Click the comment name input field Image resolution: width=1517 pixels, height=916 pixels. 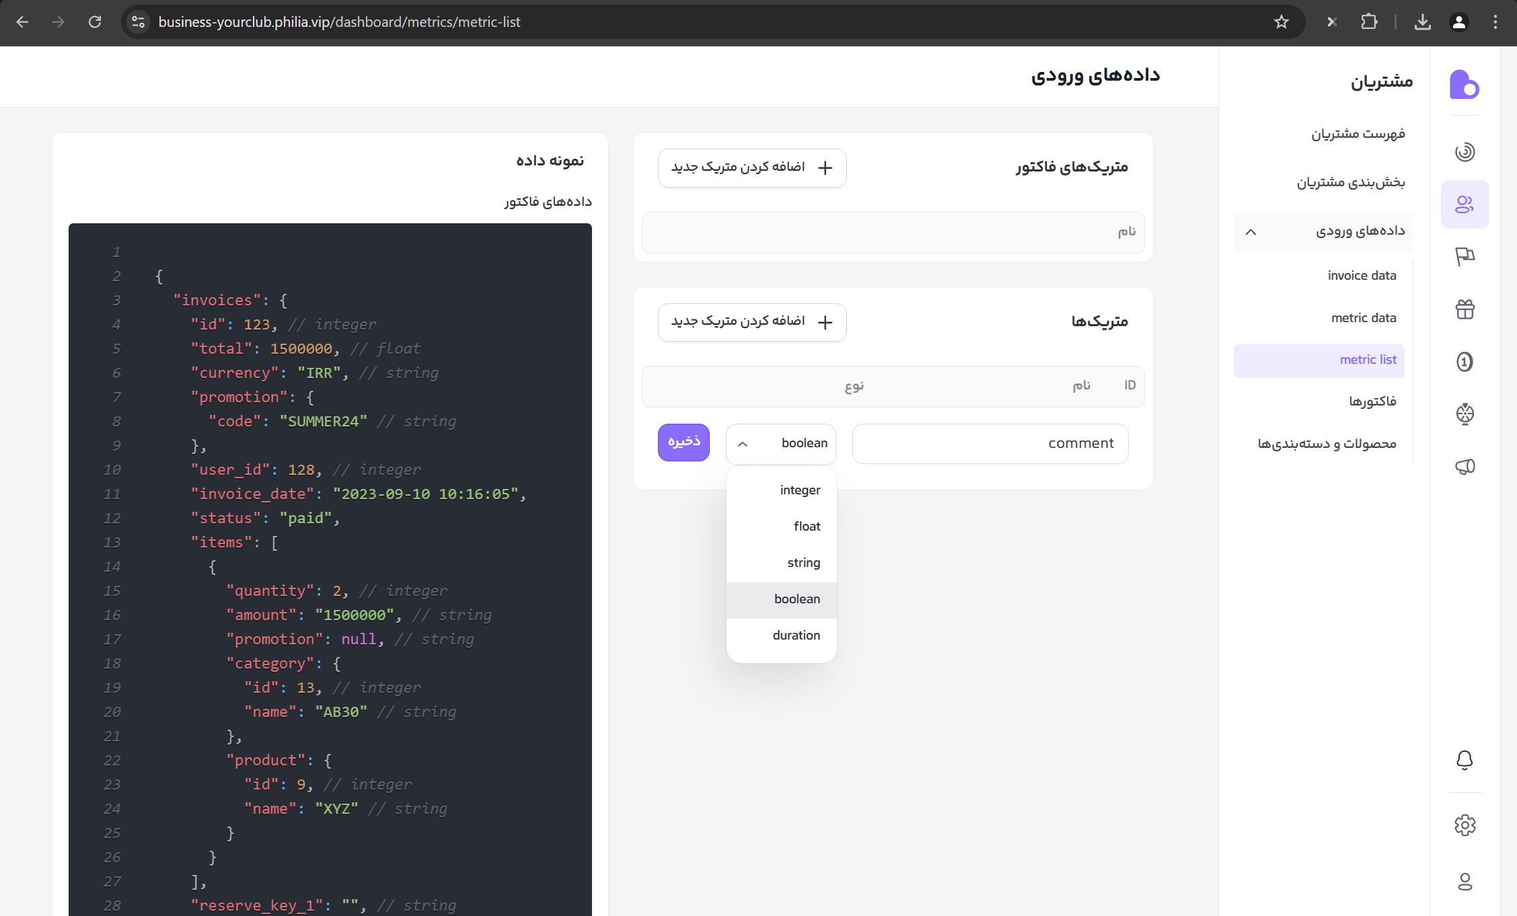point(990,444)
